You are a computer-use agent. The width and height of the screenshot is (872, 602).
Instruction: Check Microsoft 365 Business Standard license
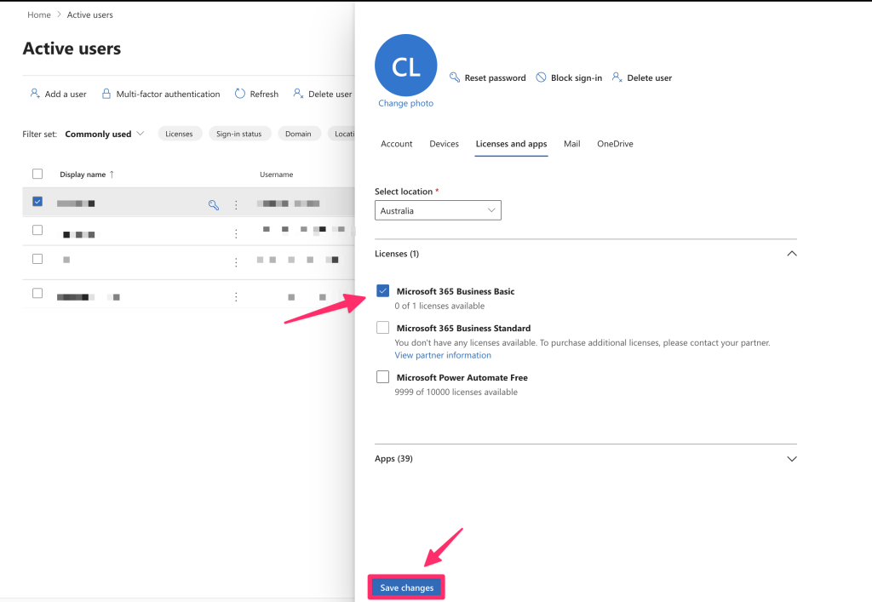point(382,328)
